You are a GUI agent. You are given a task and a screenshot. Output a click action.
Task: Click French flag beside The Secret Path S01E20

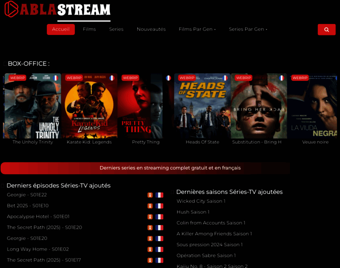159,228
